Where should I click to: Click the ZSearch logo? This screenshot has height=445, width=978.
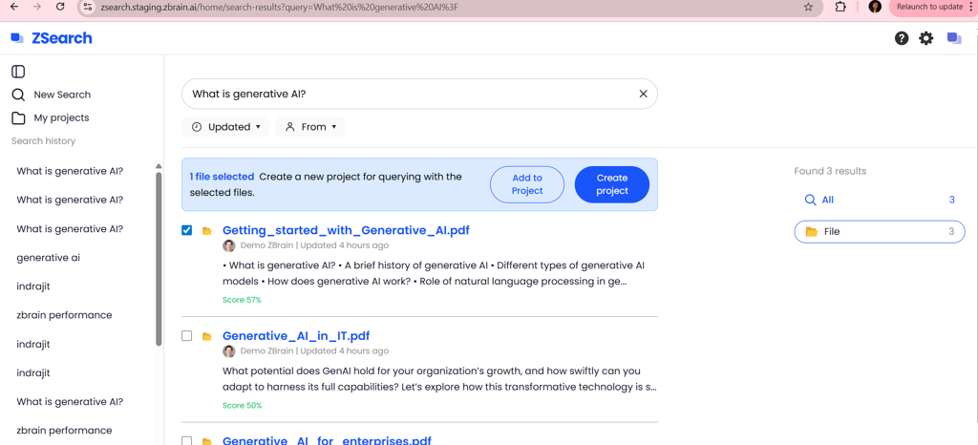coord(52,38)
